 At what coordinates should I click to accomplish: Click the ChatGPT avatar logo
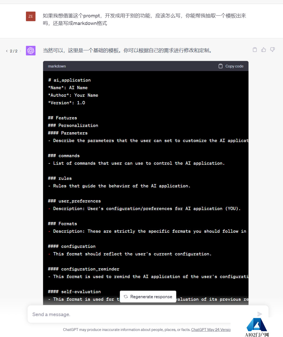[x=31, y=51]
